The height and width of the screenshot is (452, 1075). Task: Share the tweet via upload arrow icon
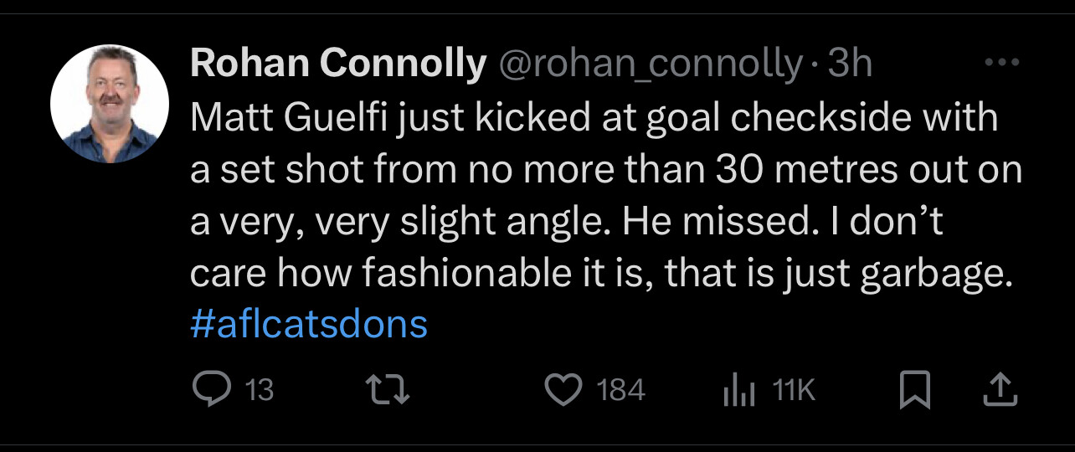pyautogui.click(x=1000, y=390)
